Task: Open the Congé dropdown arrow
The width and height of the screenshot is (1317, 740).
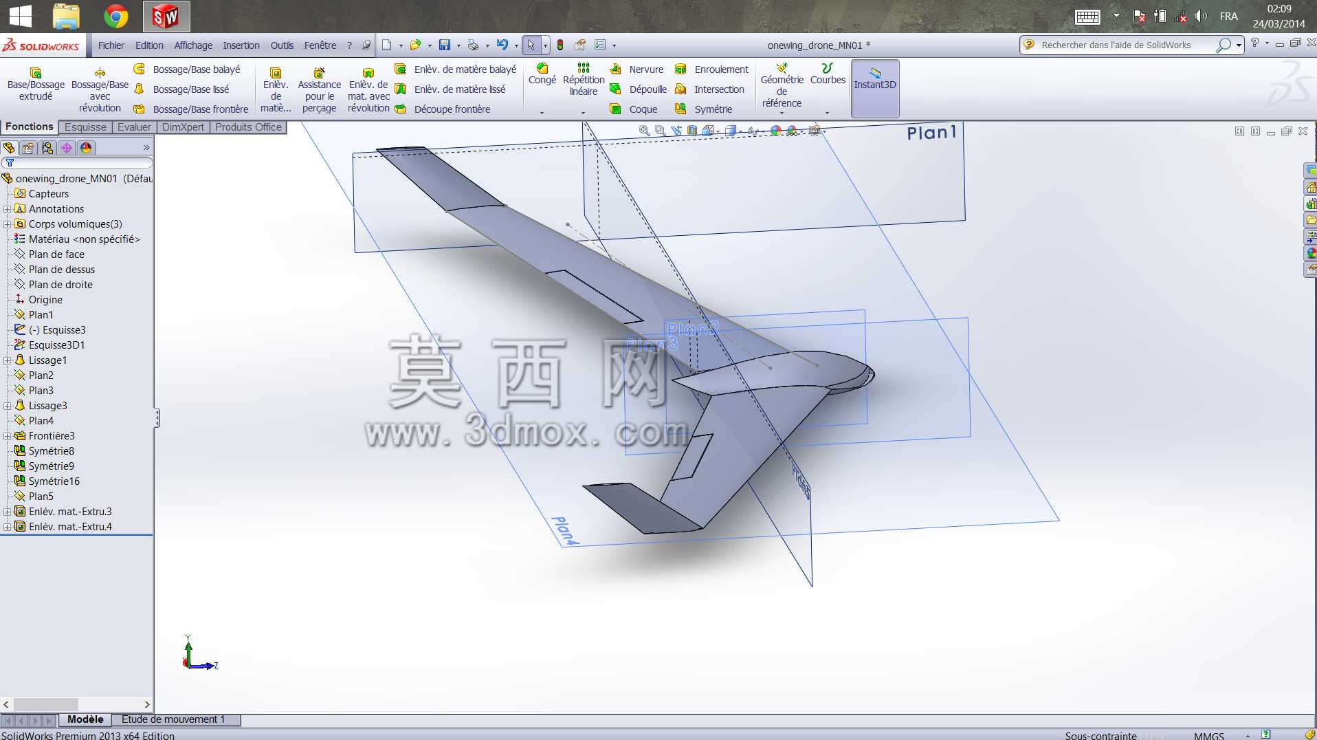Action: pyautogui.click(x=542, y=113)
